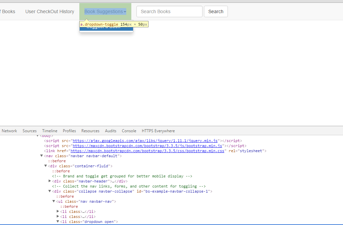Open the User CheckOut History nav link
The image size is (343, 225).
[x=50, y=11]
